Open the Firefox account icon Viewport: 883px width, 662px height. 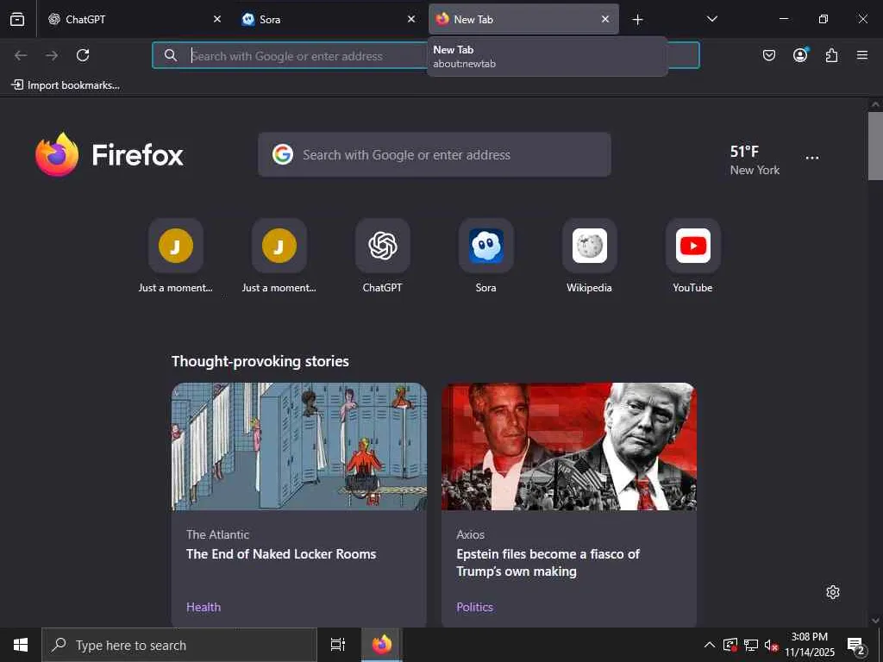pos(800,55)
